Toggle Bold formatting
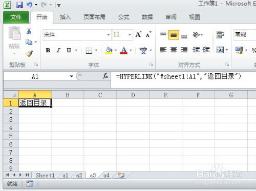 pos(48,50)
